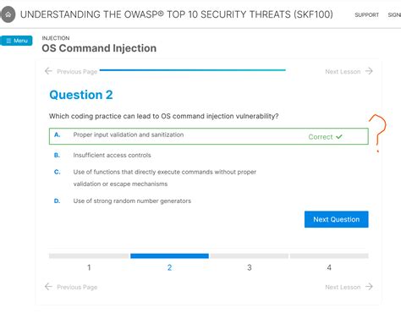The width and height of the screenshot is (401, 319).
Task: Click the green Correct checkmark icon
Action: (x=339, y=137)
